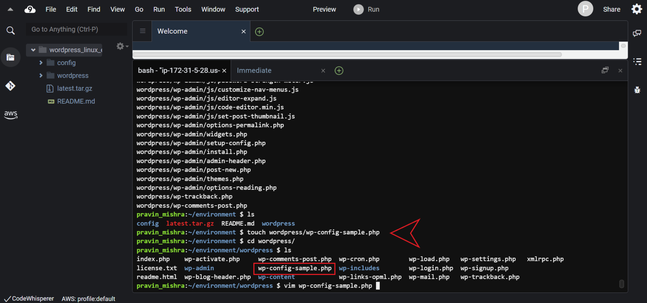The image size is (647, 303).
Task: Click wp-includes directory in ls output
Action: pos(359,268)
